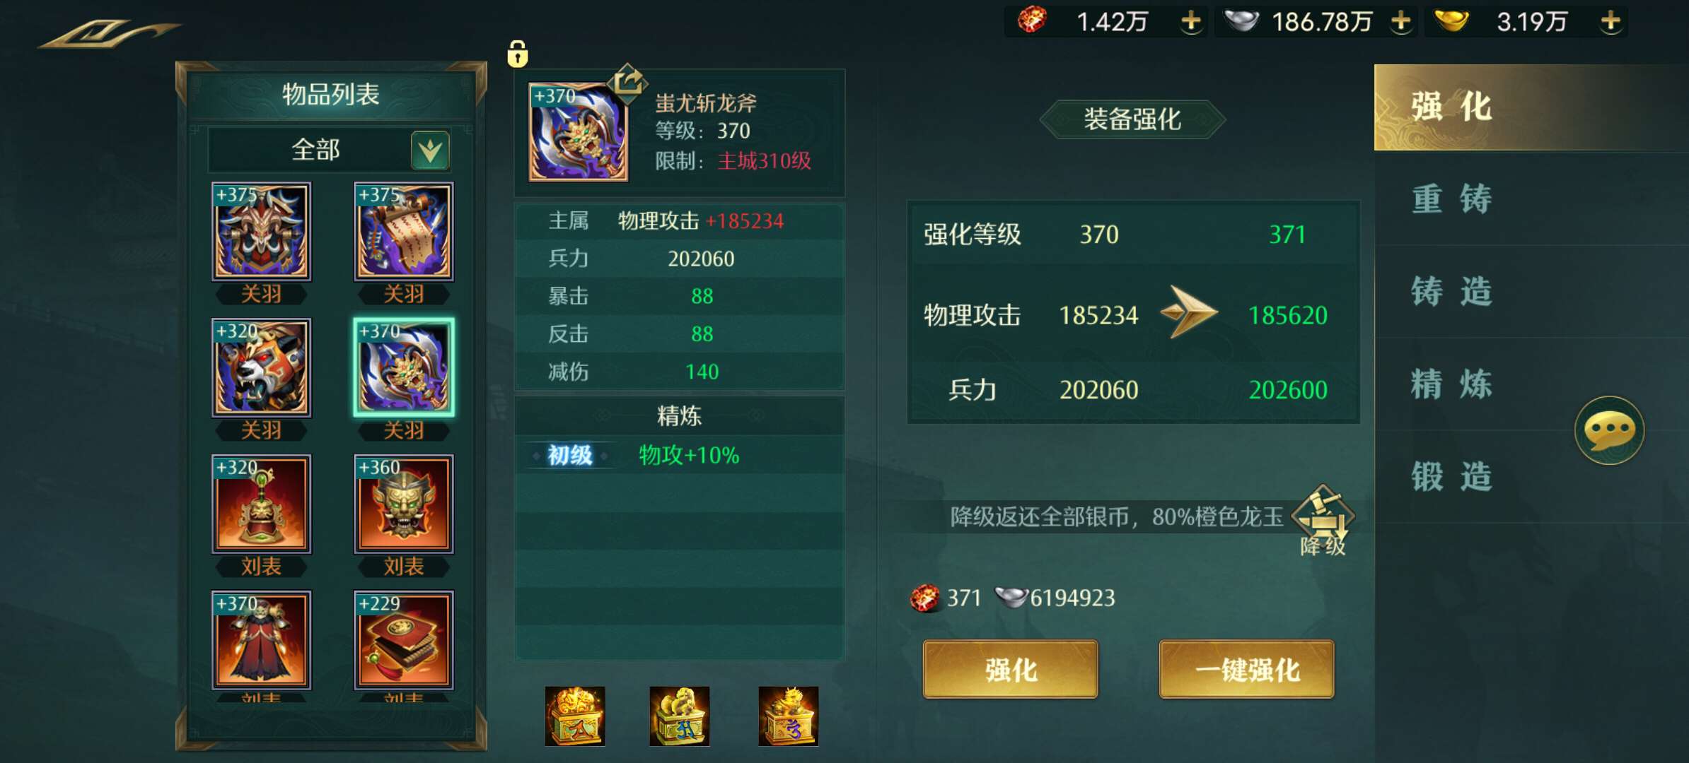1689x763 pixels.
Task: Click the 强化 enhance button
Action: pos(1011,670)
